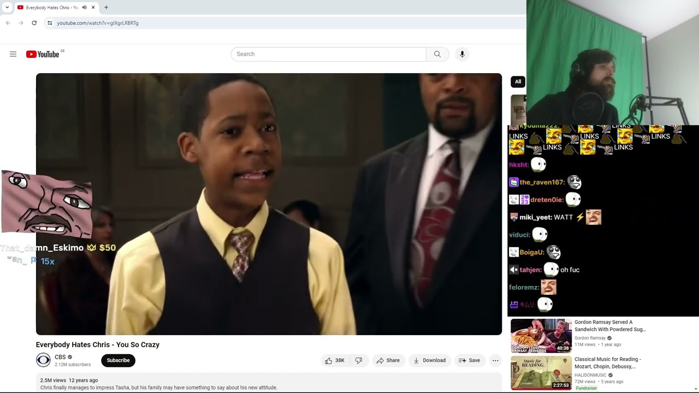Click miki_yeet chat username
Screen dimensions: 699x393
coord(535,217)
